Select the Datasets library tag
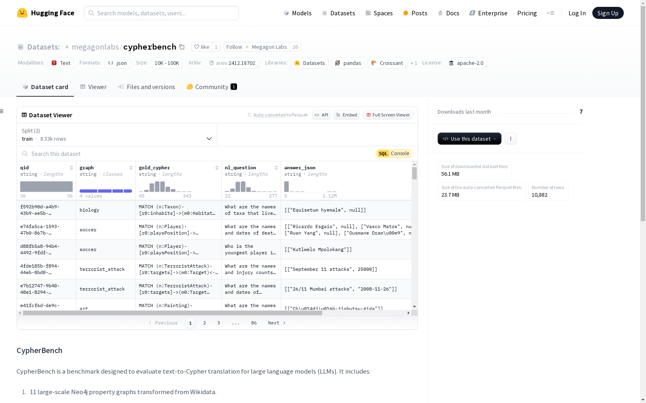 coord(310,63)
